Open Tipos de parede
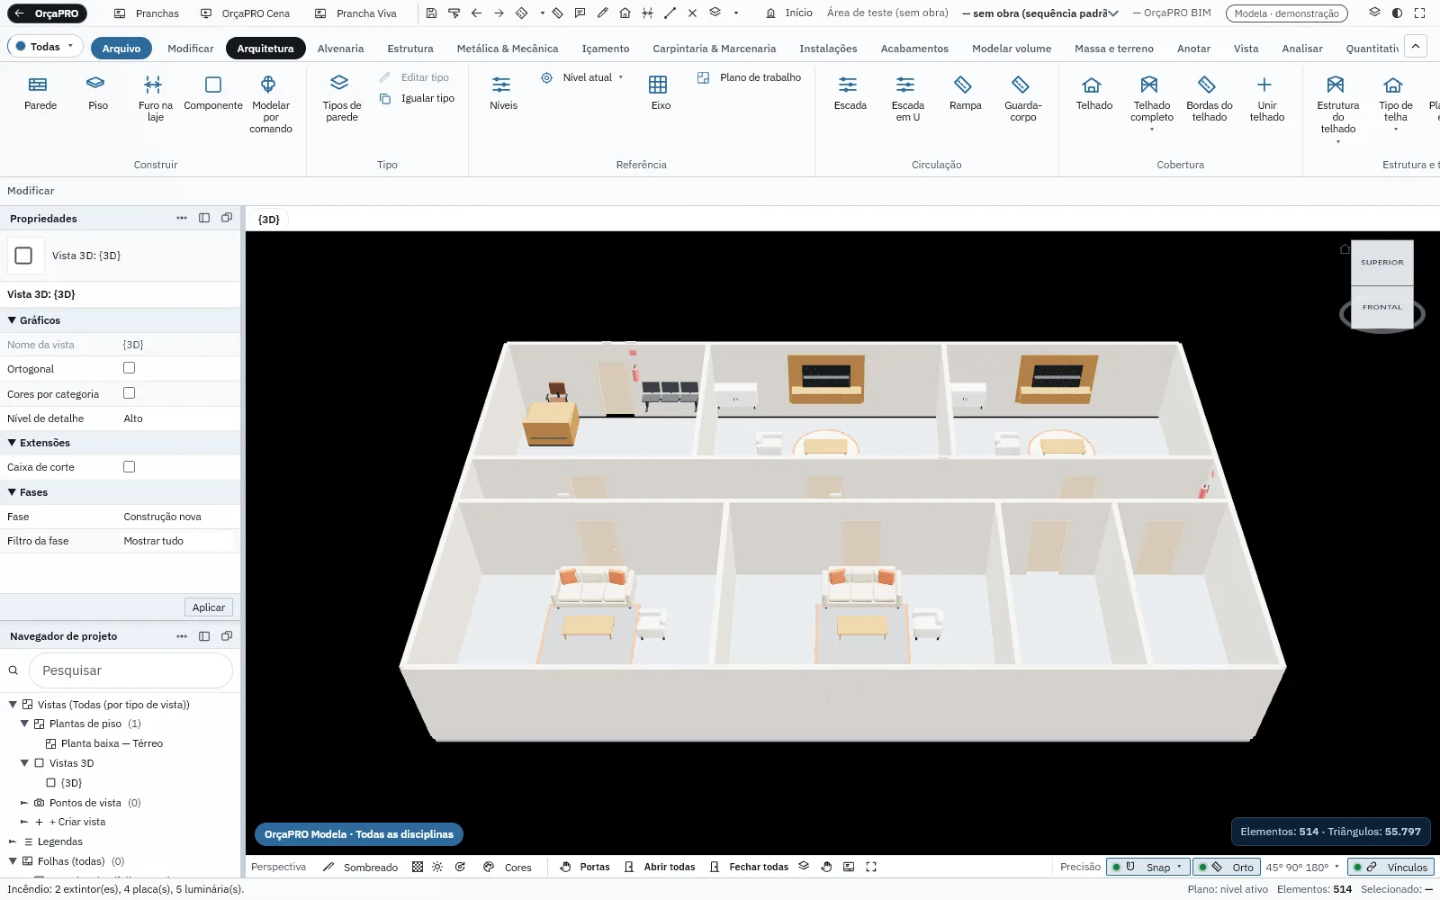 (342, 99)
